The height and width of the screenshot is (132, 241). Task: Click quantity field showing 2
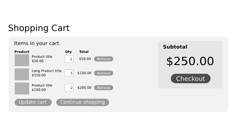(x=69, y=88)
